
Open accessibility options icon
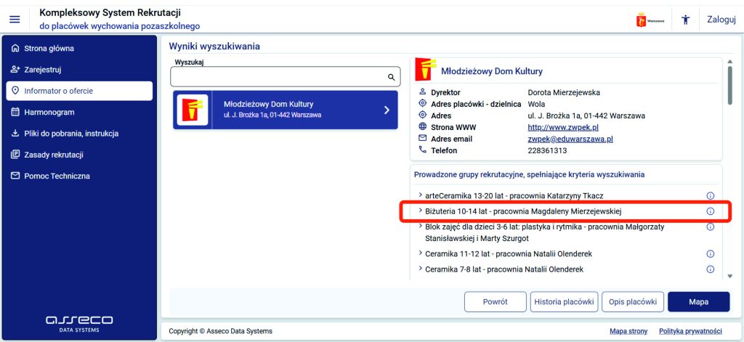click(685, 20)
